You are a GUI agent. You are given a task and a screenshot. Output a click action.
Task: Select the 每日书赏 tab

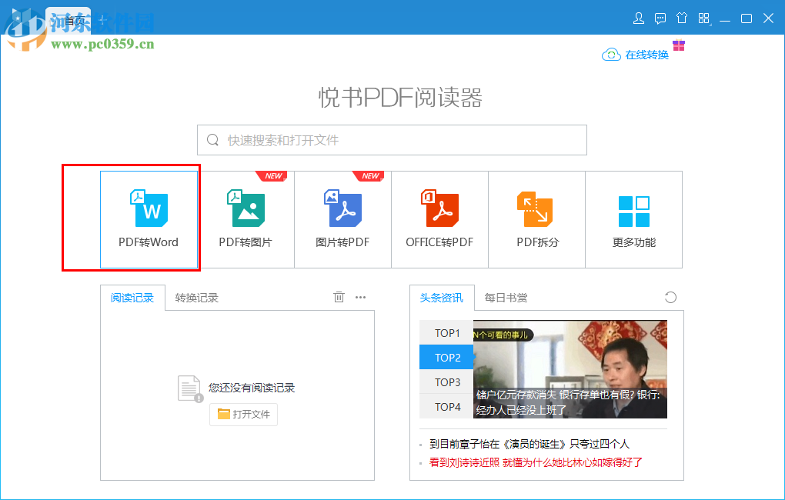[x=506, y=298]
